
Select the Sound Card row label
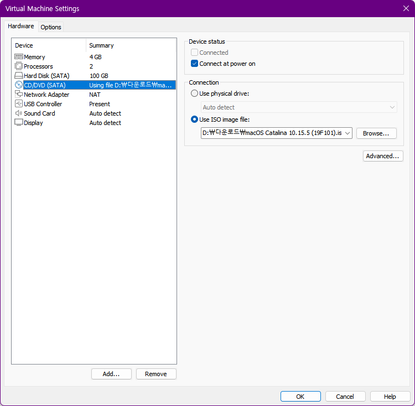tap(39, 113)
